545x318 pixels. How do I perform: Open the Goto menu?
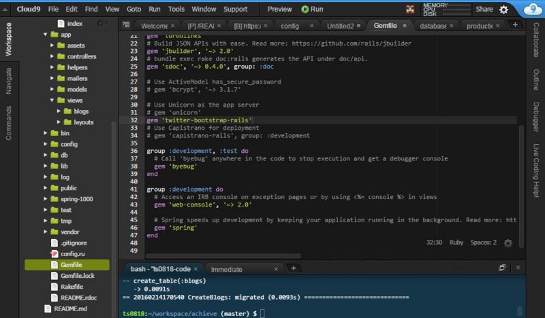134,10
